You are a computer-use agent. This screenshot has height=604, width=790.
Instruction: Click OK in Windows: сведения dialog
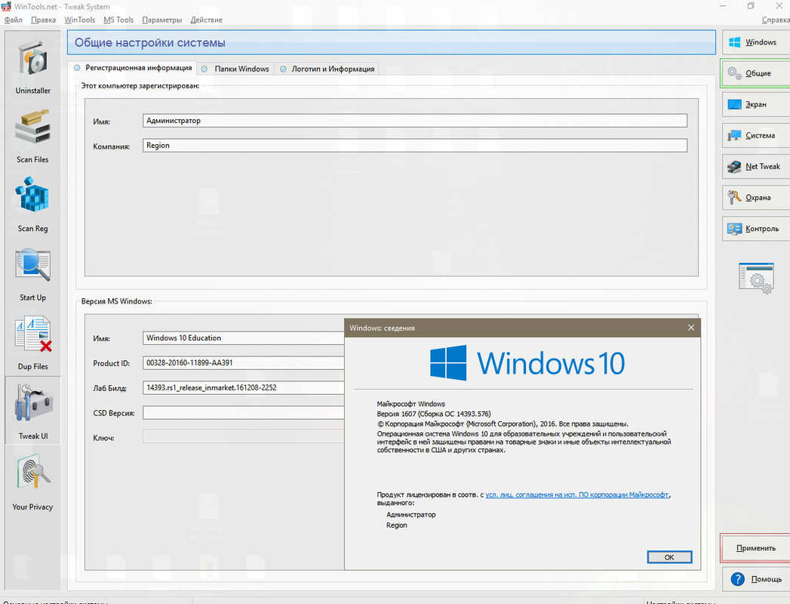[669, 557]
